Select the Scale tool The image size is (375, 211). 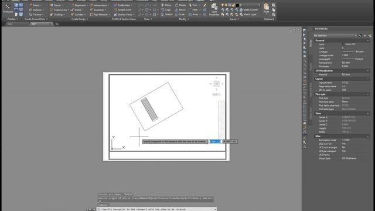point(180,15)
